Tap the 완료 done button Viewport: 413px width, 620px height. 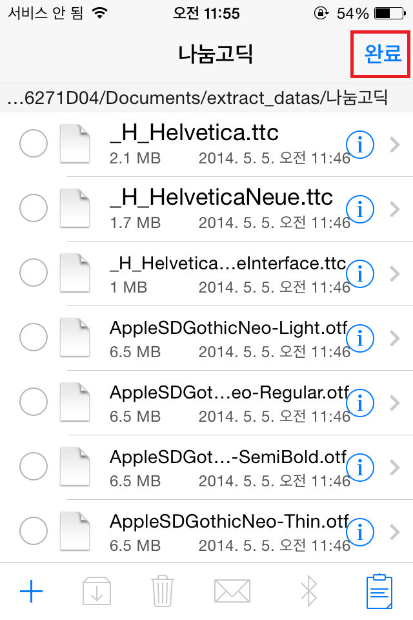383,54
